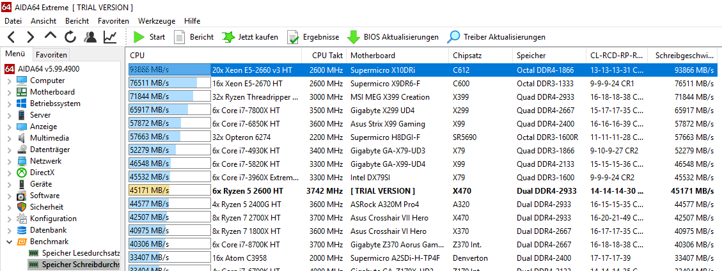
Task: Start the benchmark with Start button
Action: click(x=149, y=37)
